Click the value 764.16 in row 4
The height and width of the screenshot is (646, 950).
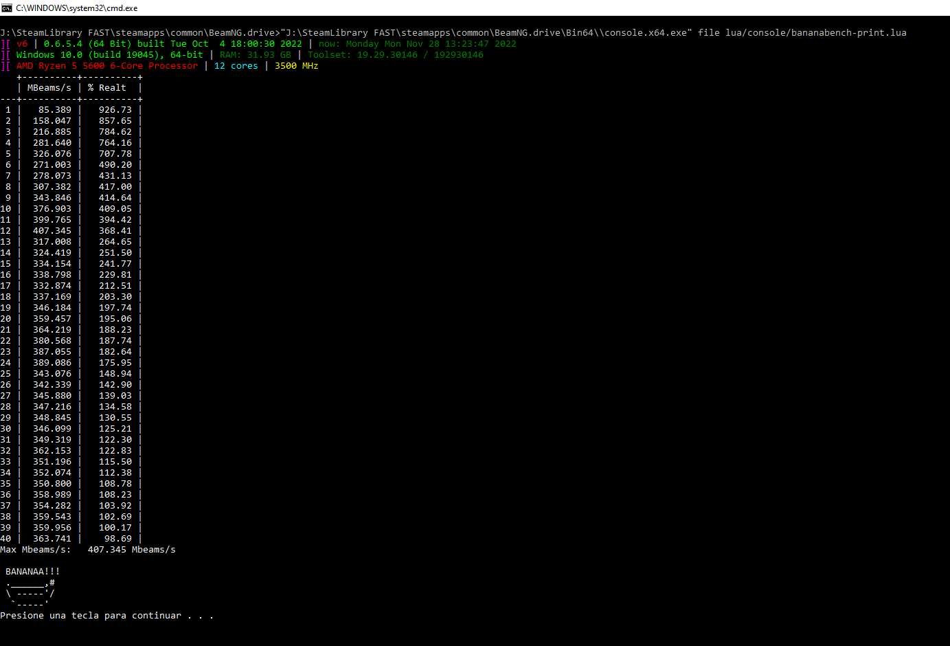(115, 143)
